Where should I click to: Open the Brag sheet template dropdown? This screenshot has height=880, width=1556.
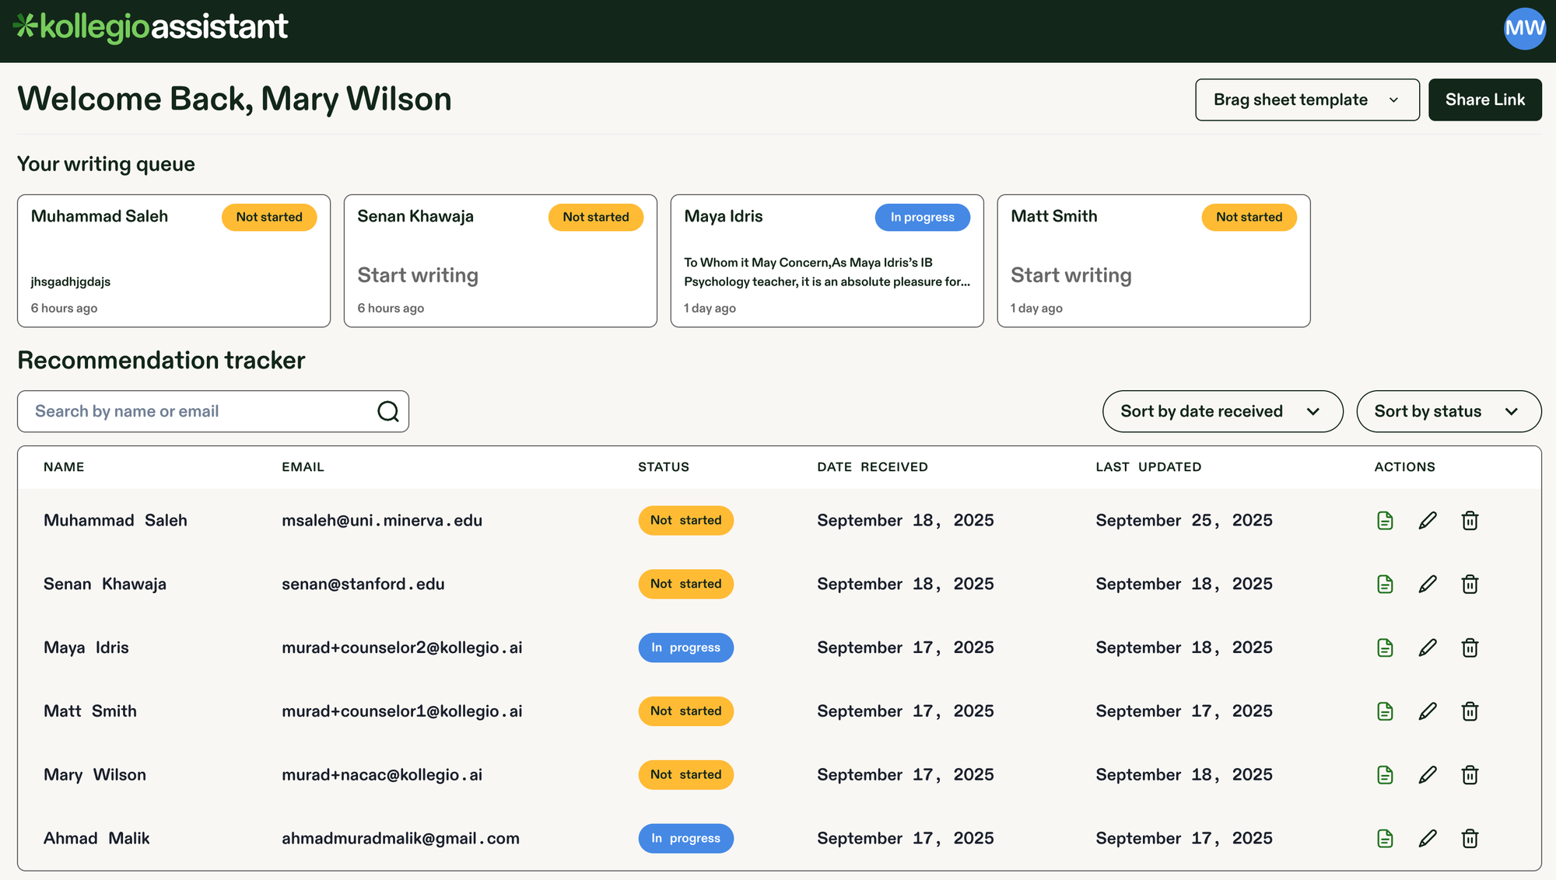click(1306, 100)
